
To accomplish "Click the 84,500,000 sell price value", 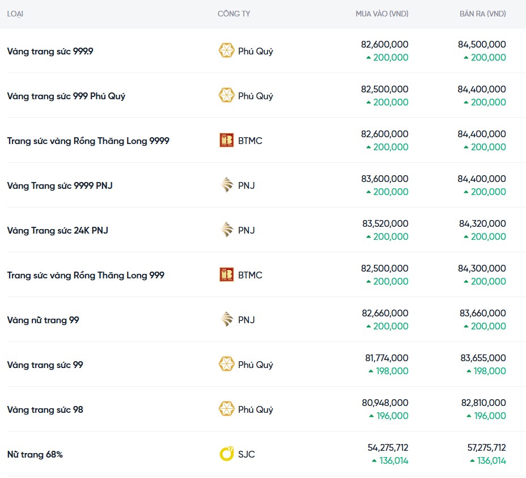I will tap(482, 44).
